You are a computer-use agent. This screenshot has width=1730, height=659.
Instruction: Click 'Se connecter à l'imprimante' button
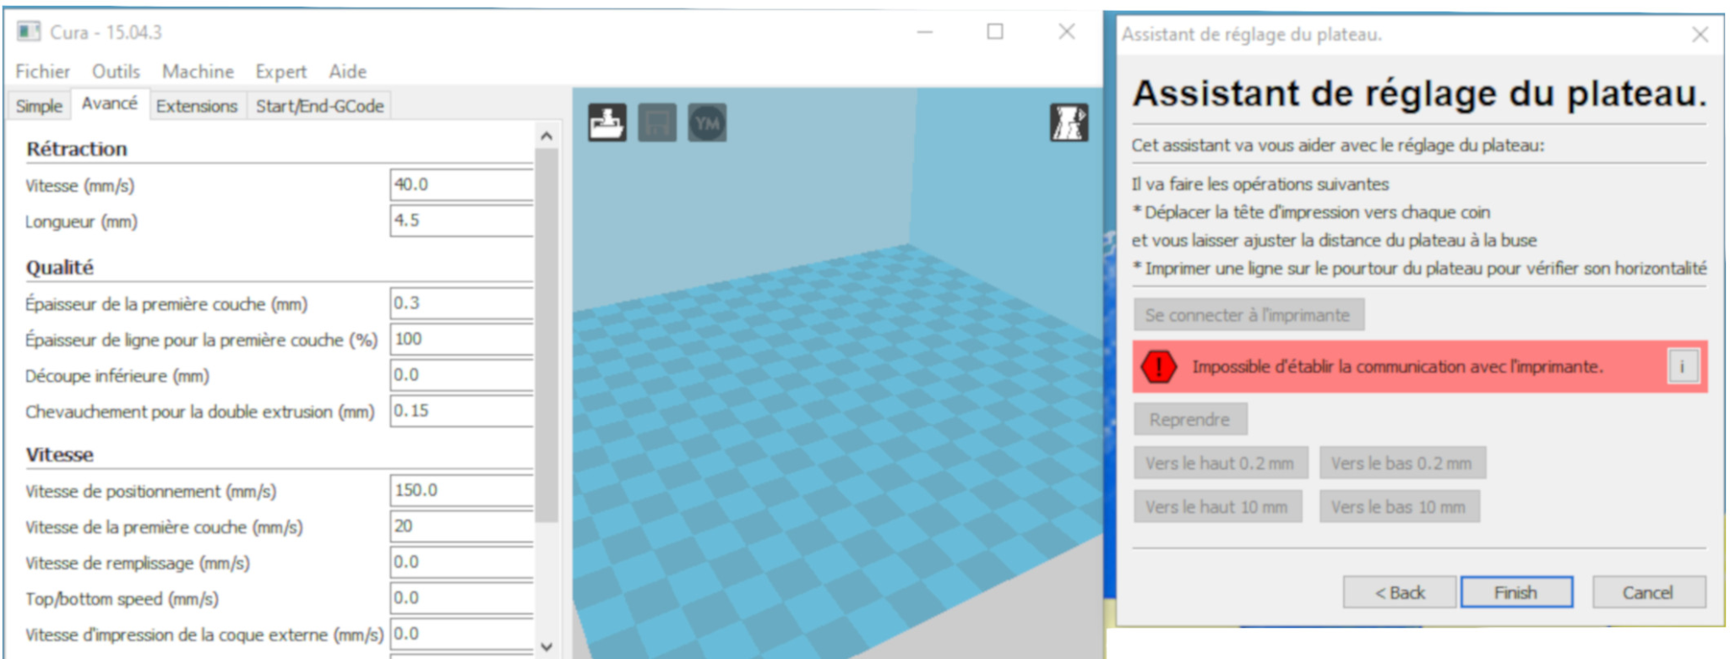tap(1248, 315)
